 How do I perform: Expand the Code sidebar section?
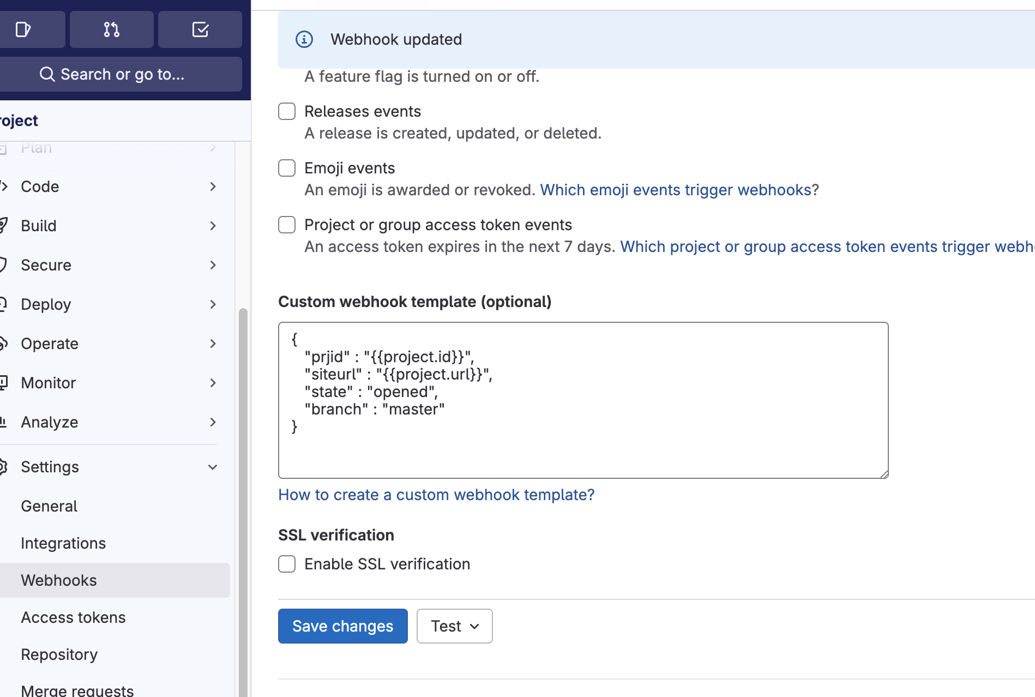click(x=213, y=187)
